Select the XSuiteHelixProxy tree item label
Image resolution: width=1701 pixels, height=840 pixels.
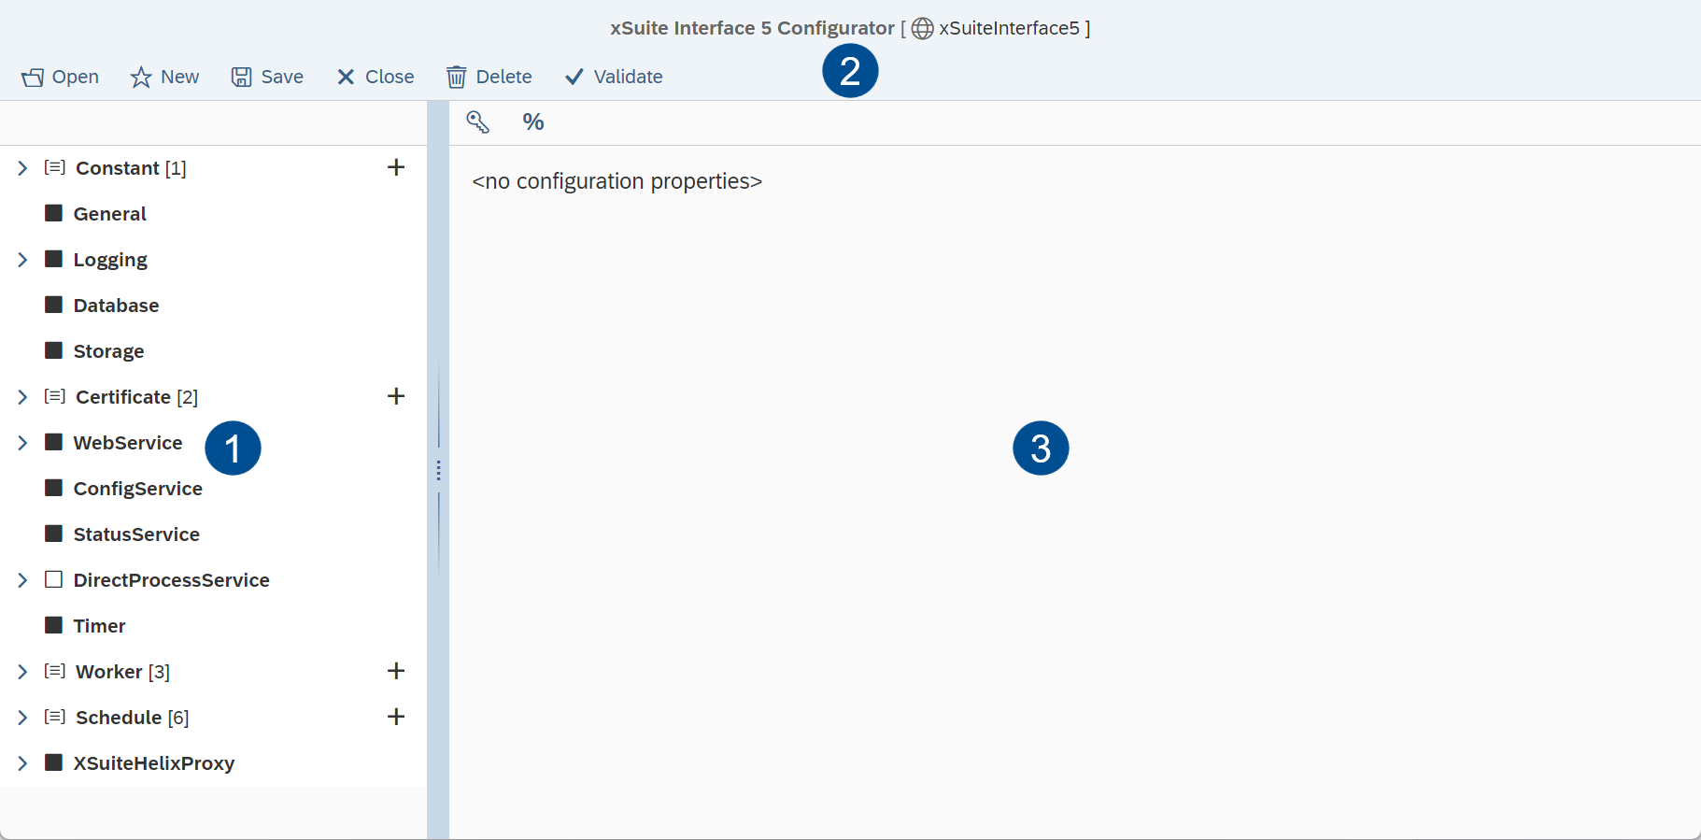(x=154, y=763)
